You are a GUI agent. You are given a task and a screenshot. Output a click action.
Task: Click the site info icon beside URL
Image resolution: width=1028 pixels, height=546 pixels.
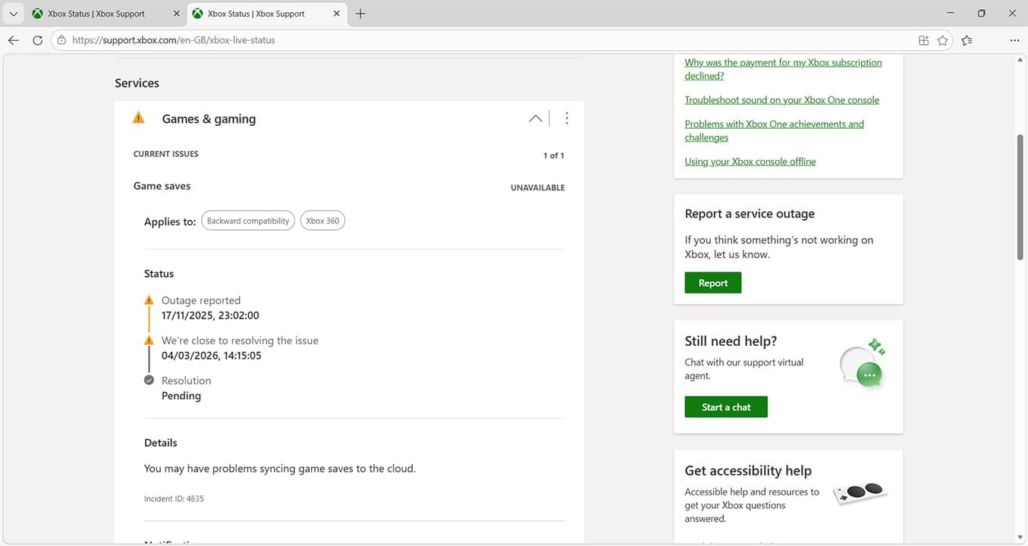(x=61, y=40)
